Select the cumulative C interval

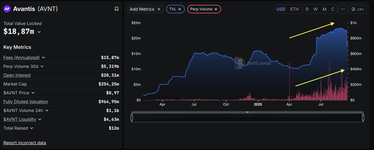pyautogui.click(x=333, y=9)
